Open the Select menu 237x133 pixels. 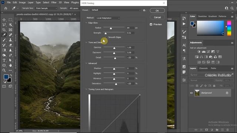pyautogui.click(x=46, y=3)
